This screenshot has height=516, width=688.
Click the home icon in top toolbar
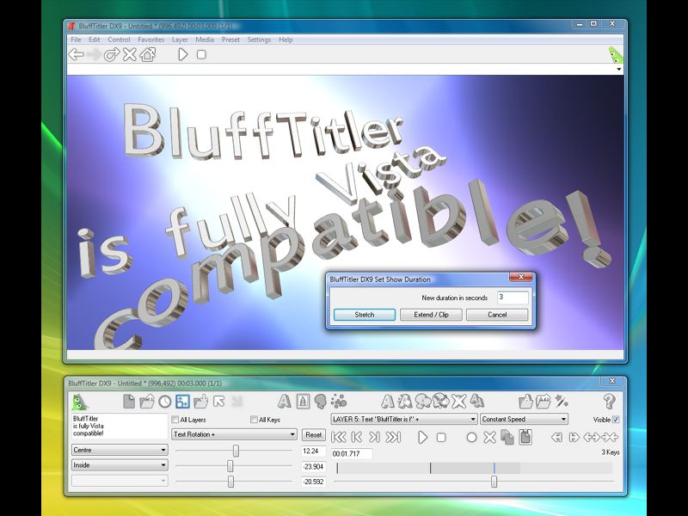[x=148, y=55]
